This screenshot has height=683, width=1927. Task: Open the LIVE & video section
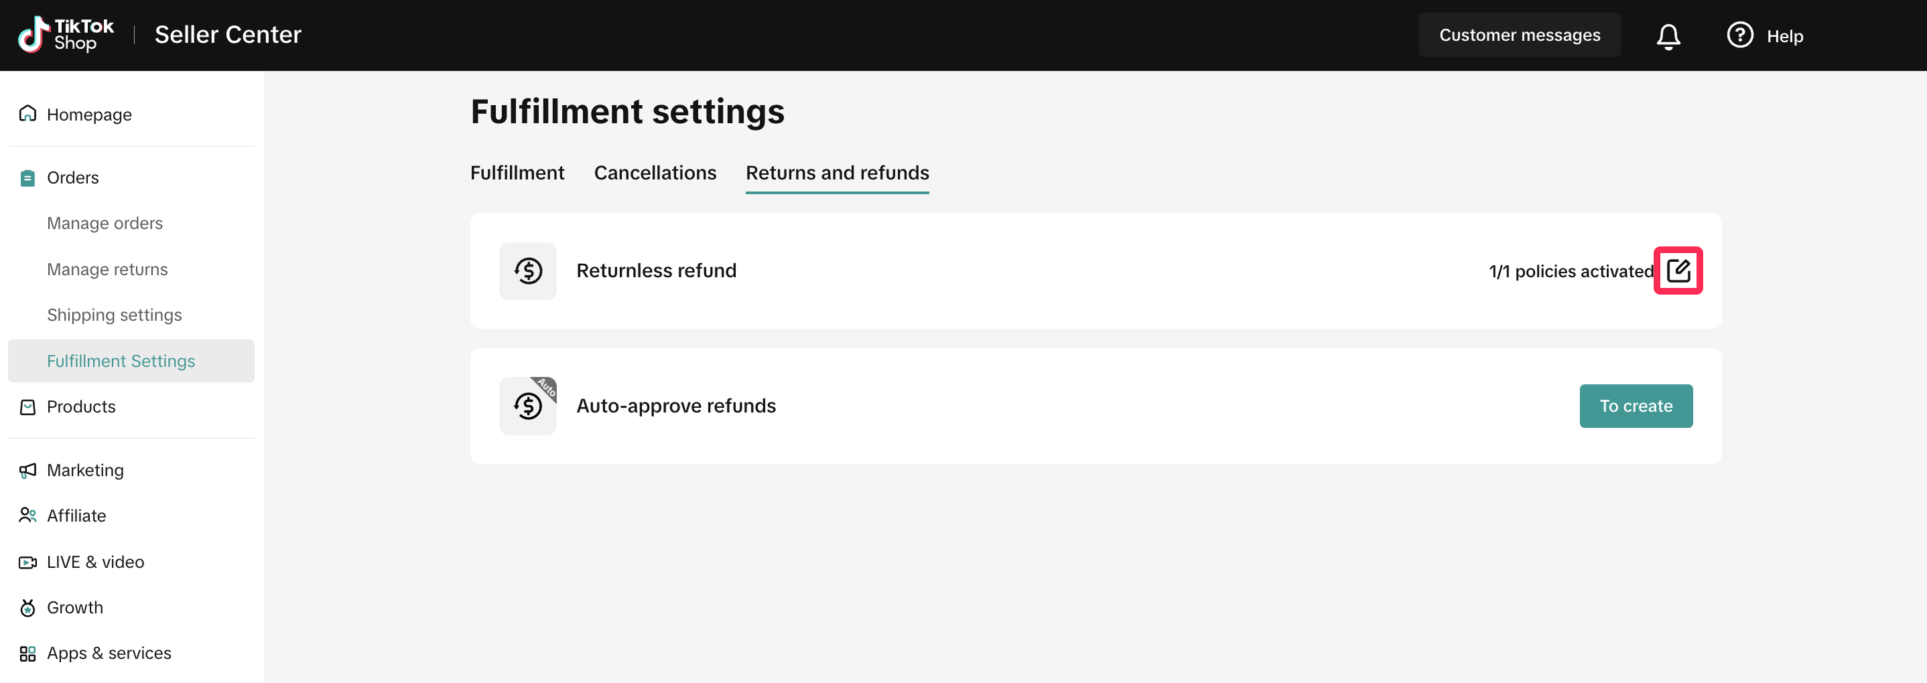pyautogui.click(x=95, y=562)
